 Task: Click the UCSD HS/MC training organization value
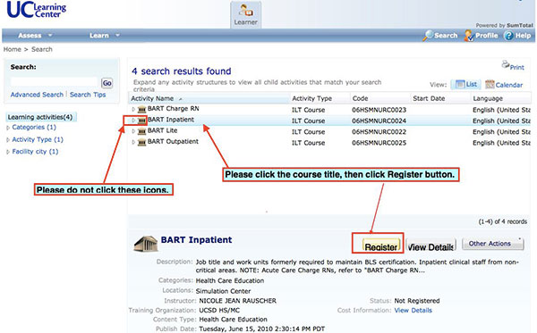pyautogui.click(x=219, y=310)
